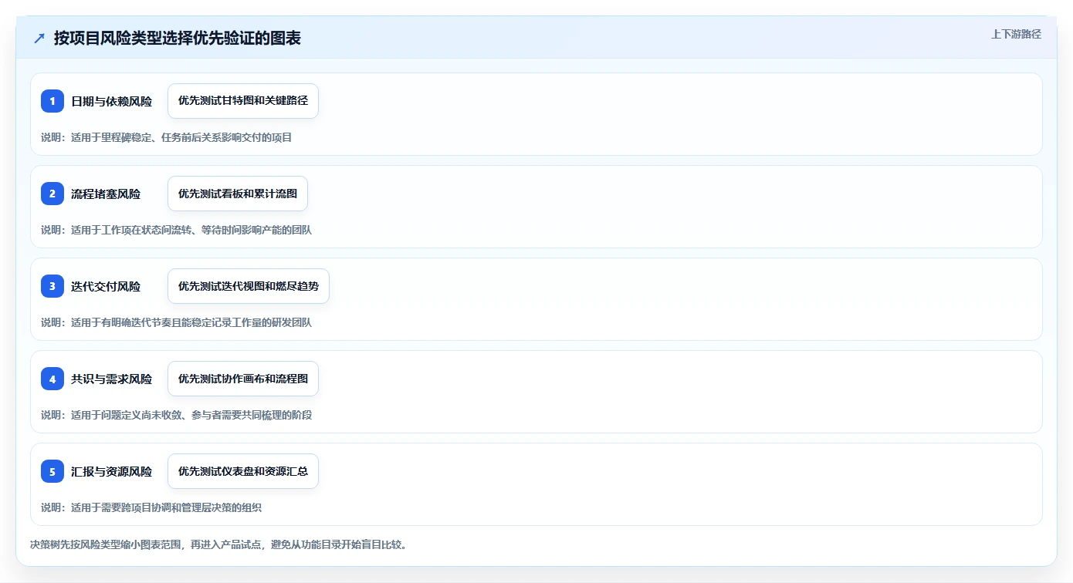Click the description about 问题定义尚未收敛
Screen dimensions: 1073x583
tap(177, 415)
